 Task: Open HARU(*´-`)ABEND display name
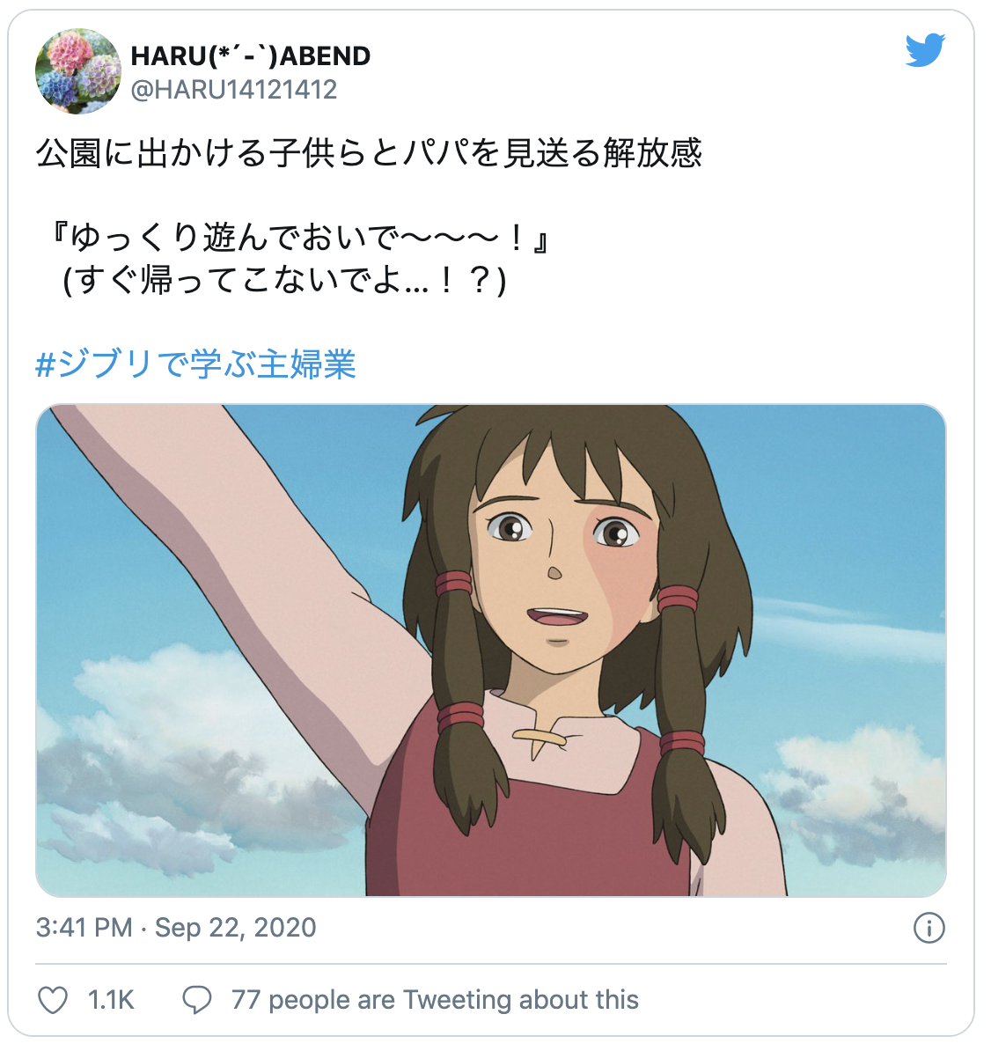coord(253,57)
